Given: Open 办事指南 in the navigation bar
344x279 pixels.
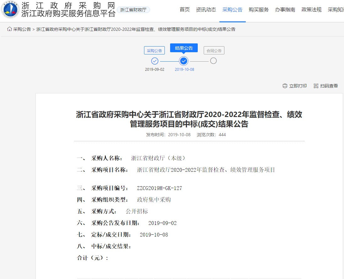Looking at the screenshot, I should 285,10.
